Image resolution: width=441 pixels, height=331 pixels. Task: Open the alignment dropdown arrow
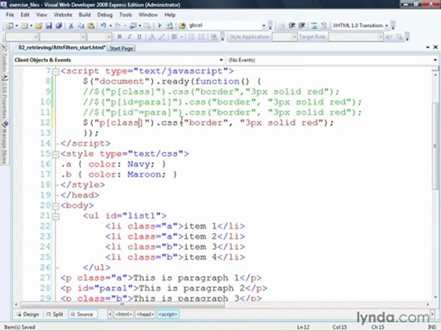(181, 37)
